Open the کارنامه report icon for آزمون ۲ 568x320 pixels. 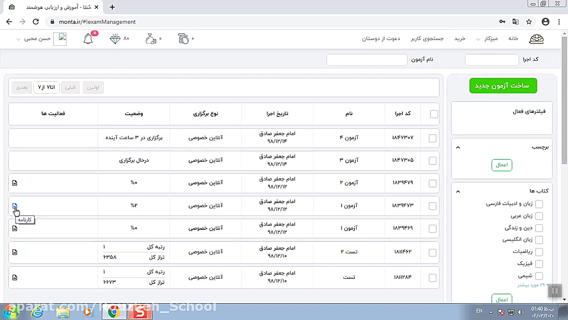(15, 183)
